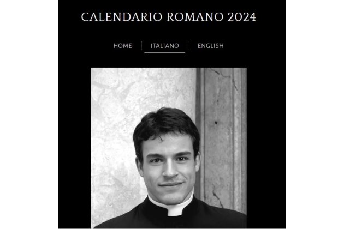Select the ENGLISH language option
This screenshot has height=229, width=344.
tap(210, 46)
